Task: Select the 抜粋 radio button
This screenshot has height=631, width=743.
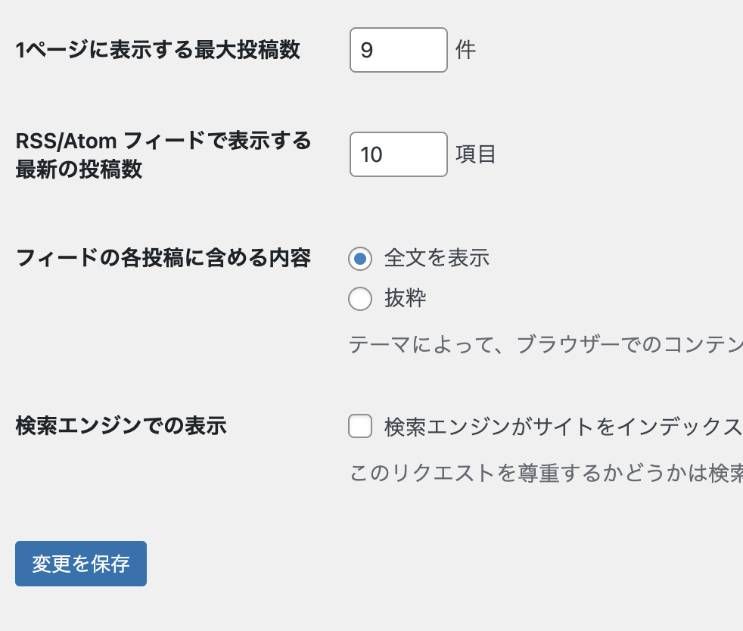Action: point(360,299)
